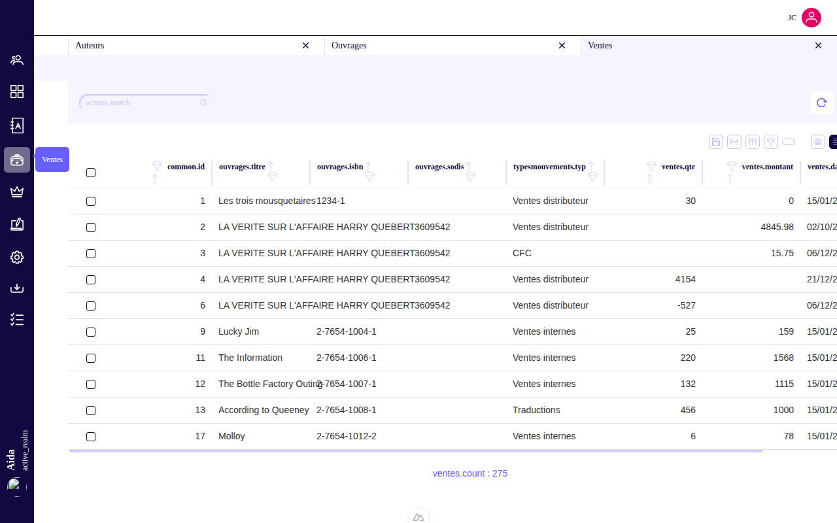Click the actions.search input field

pyautogui.click(x=145, y=103)
